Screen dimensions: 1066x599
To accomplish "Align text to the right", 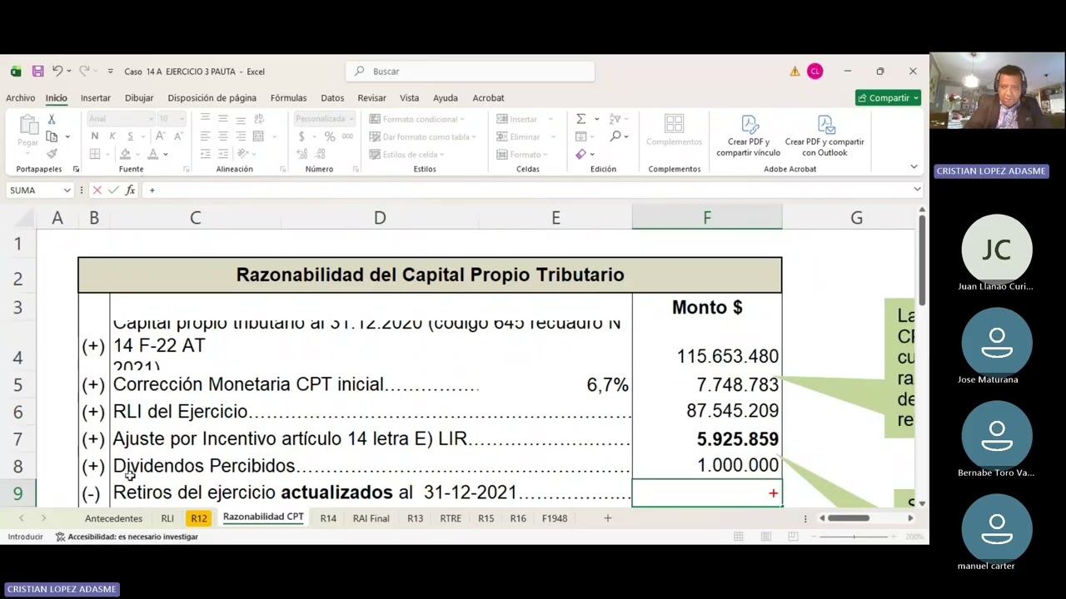I will (x=241, y=136).
